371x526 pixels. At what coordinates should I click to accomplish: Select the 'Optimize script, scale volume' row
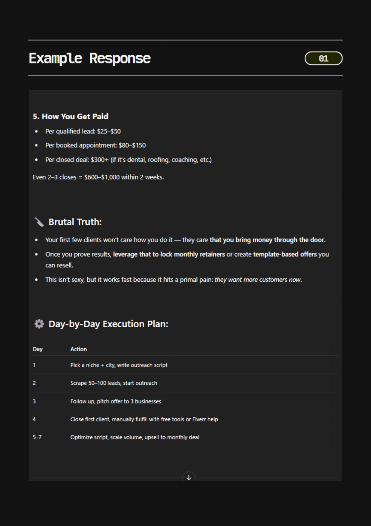click(185, 437)
